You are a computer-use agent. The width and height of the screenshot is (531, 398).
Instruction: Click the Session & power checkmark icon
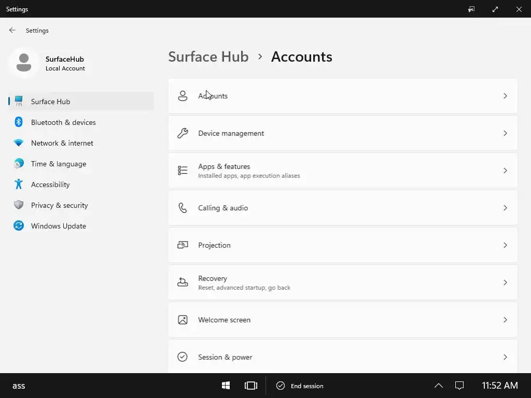coord(183,357)
